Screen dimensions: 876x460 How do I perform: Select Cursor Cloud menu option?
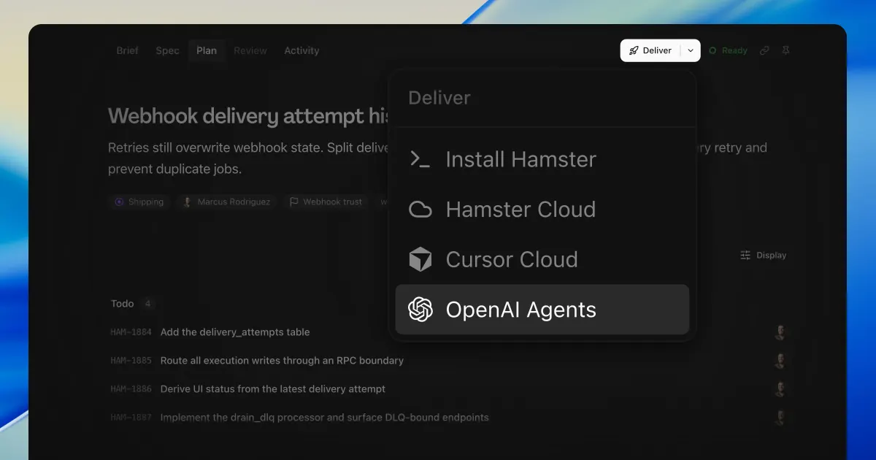click(542, 259)
